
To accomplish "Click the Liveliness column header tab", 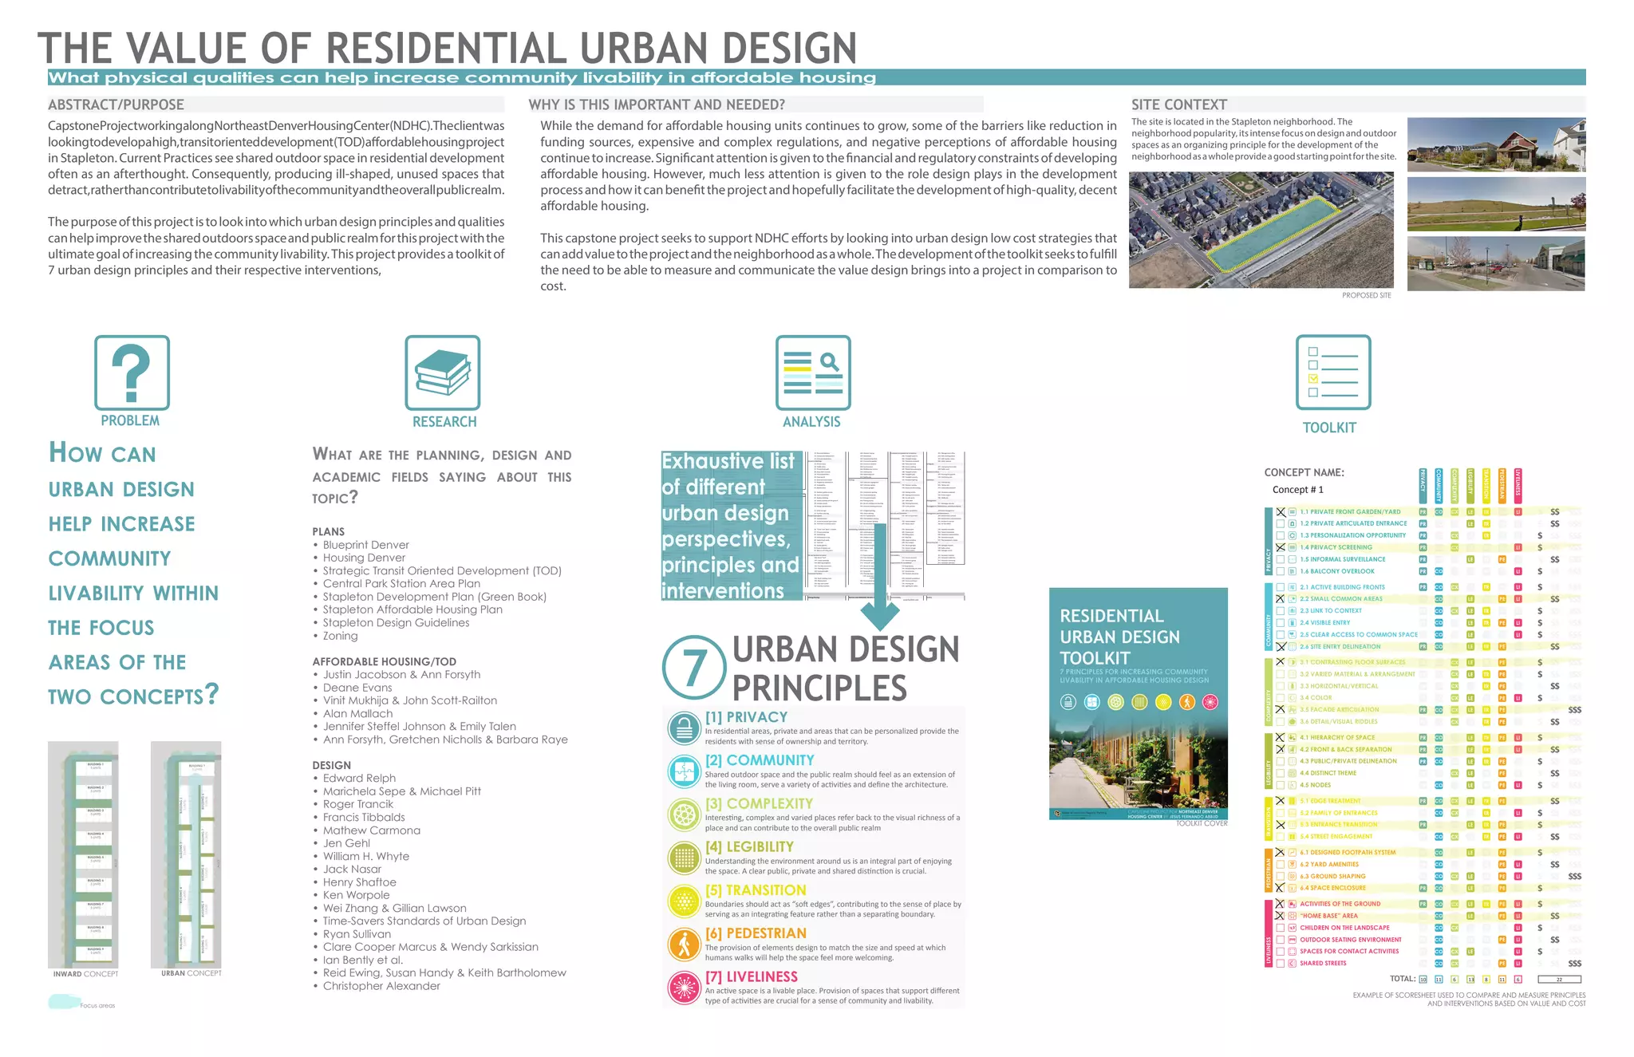I will pos(1518,486).
